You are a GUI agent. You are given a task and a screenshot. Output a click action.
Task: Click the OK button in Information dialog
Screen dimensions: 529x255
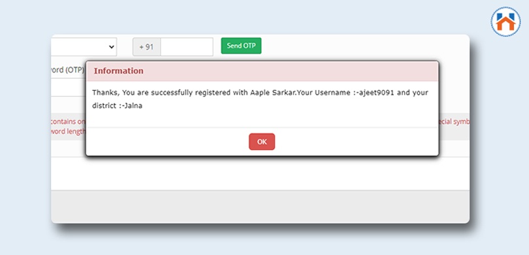click(x=262, y=142)
